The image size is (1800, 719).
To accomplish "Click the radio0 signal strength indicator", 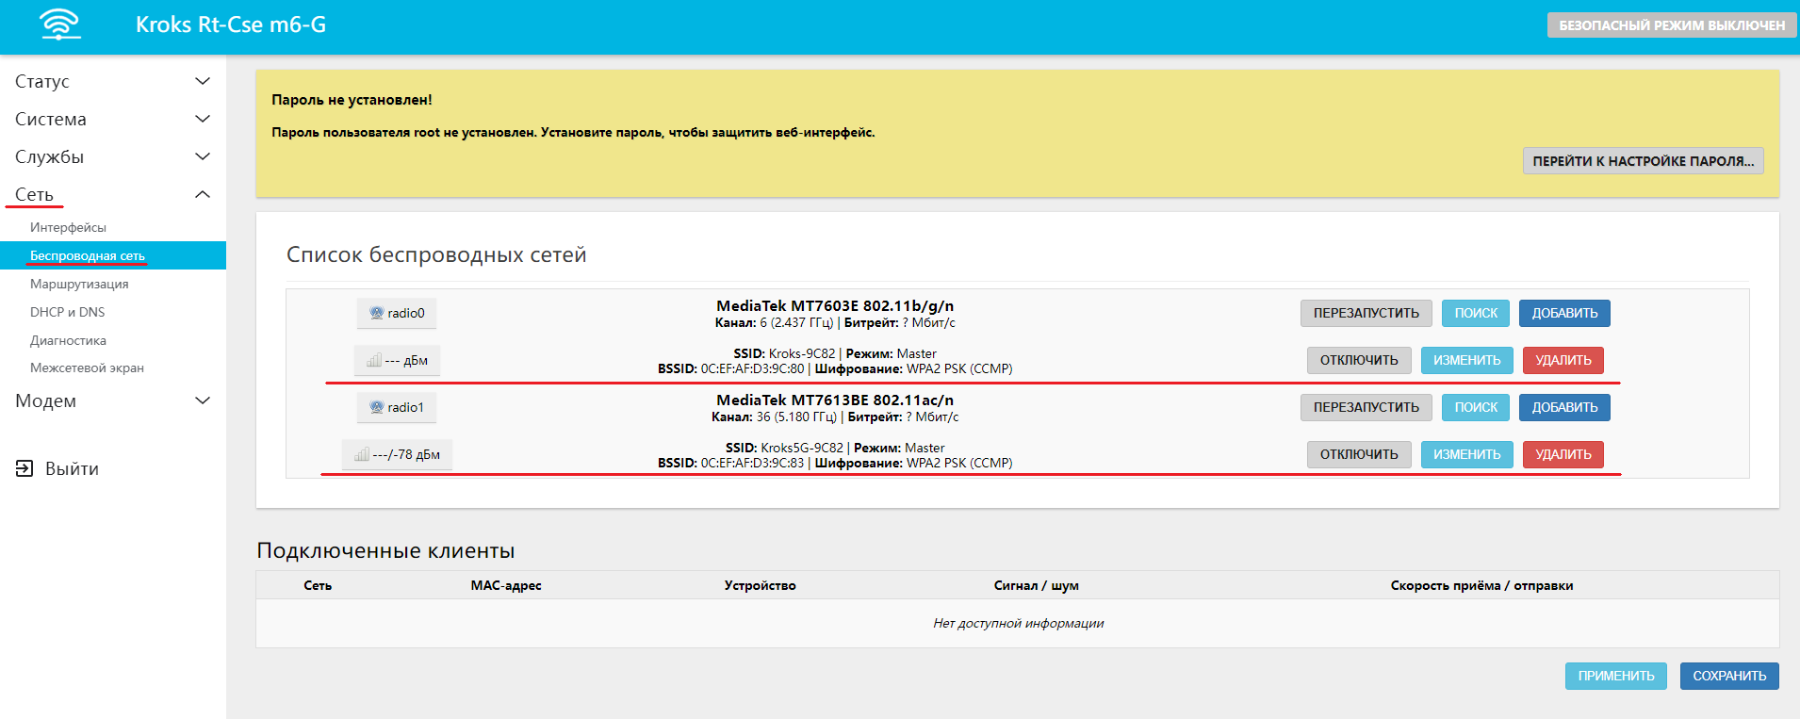I will [397, 360].
